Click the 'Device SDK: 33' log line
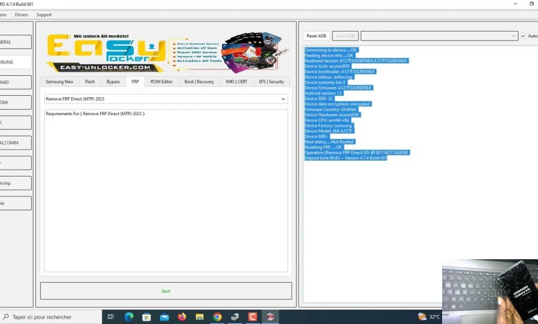Screen dimensions: 538x324 (319, 99)
